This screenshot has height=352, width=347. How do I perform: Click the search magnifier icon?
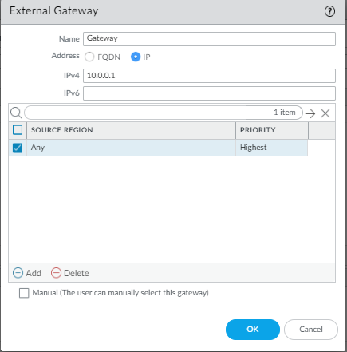(x=16, y=113)
